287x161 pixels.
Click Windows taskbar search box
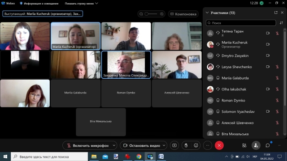49,157
